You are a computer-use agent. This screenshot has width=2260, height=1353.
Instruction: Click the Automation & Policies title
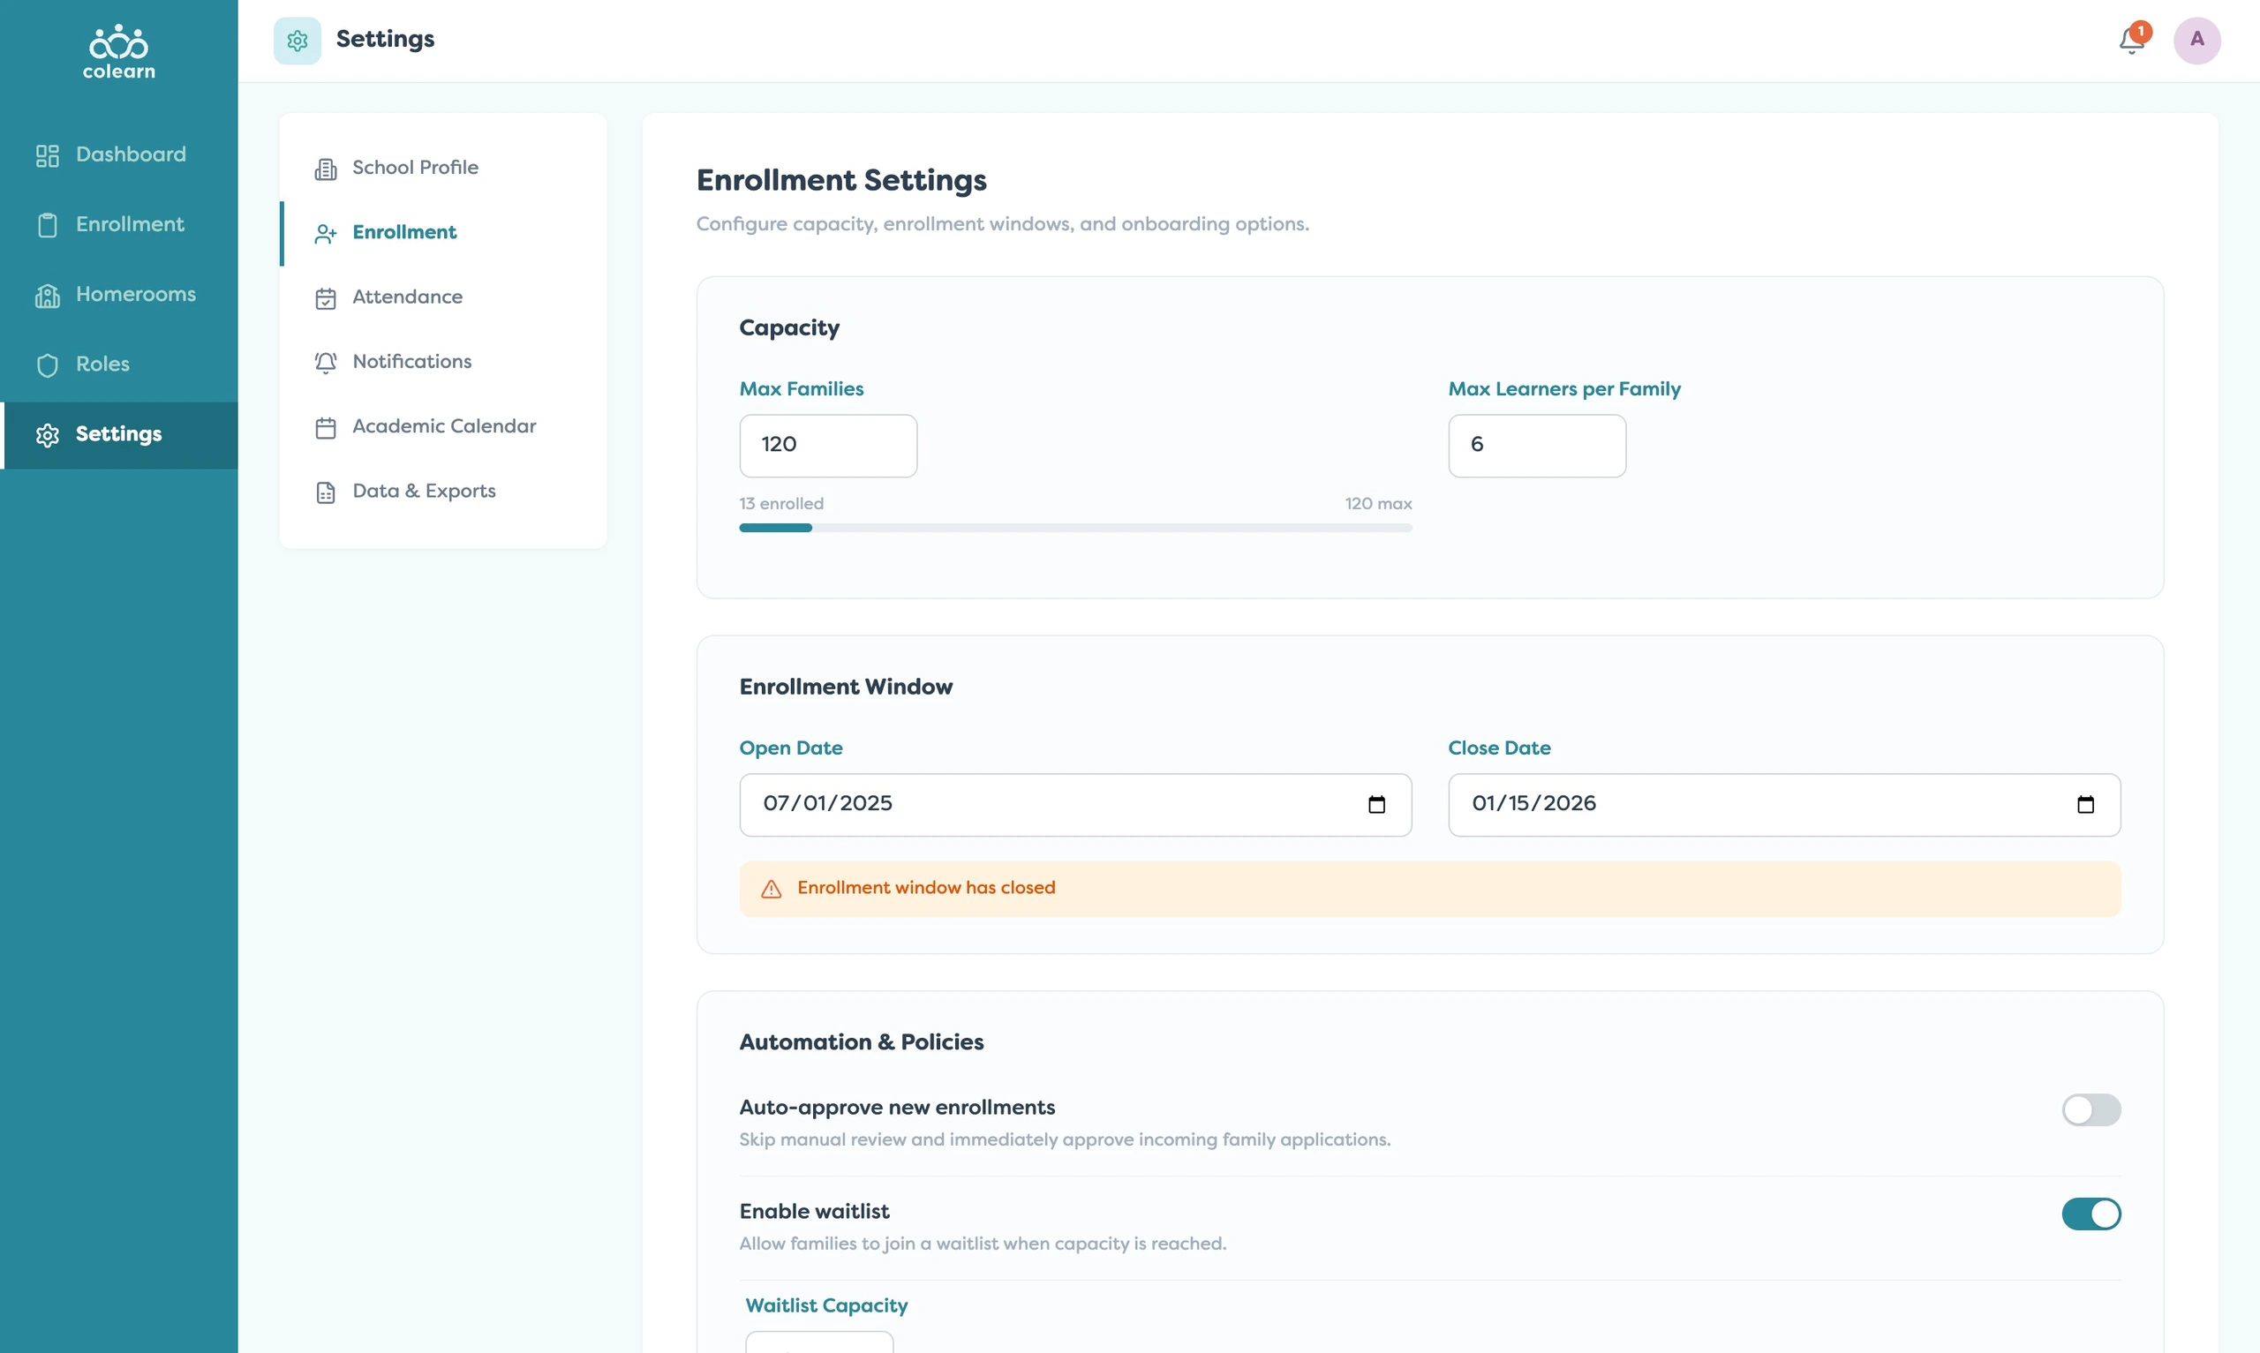[x=861, y=1042]
